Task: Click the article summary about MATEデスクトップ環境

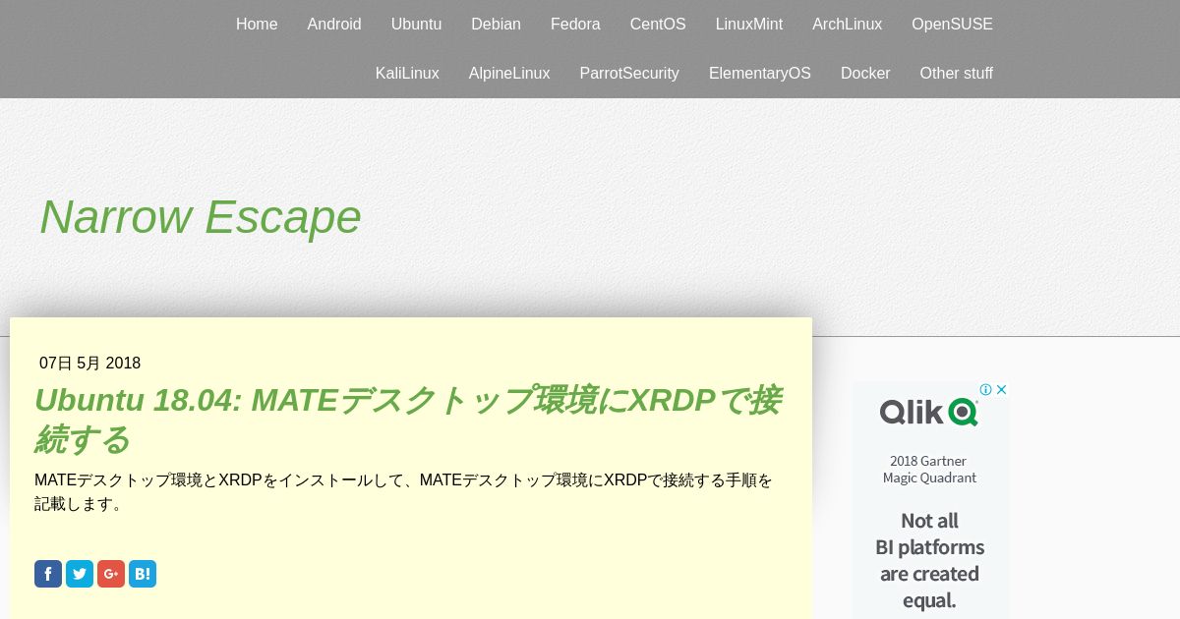Action: click(x=404, y=492)
